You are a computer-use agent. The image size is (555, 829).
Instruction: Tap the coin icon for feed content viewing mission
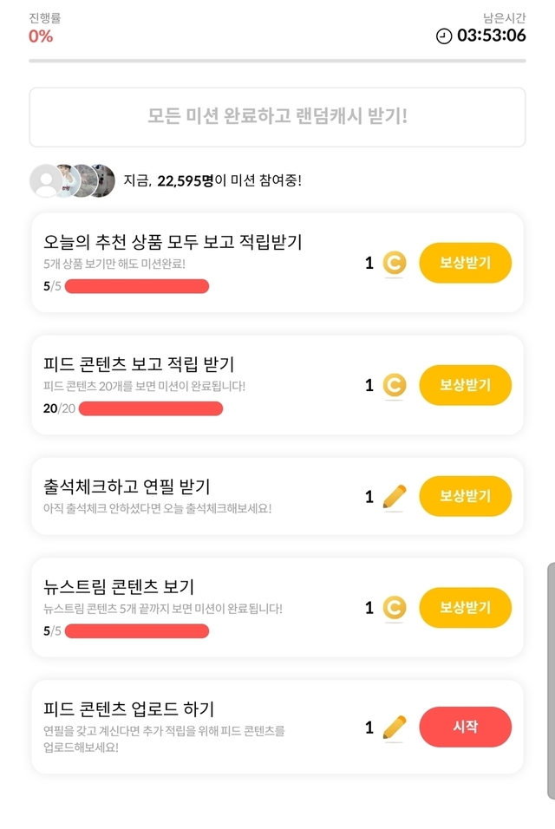pyautogui.click(x=395, y=384)
